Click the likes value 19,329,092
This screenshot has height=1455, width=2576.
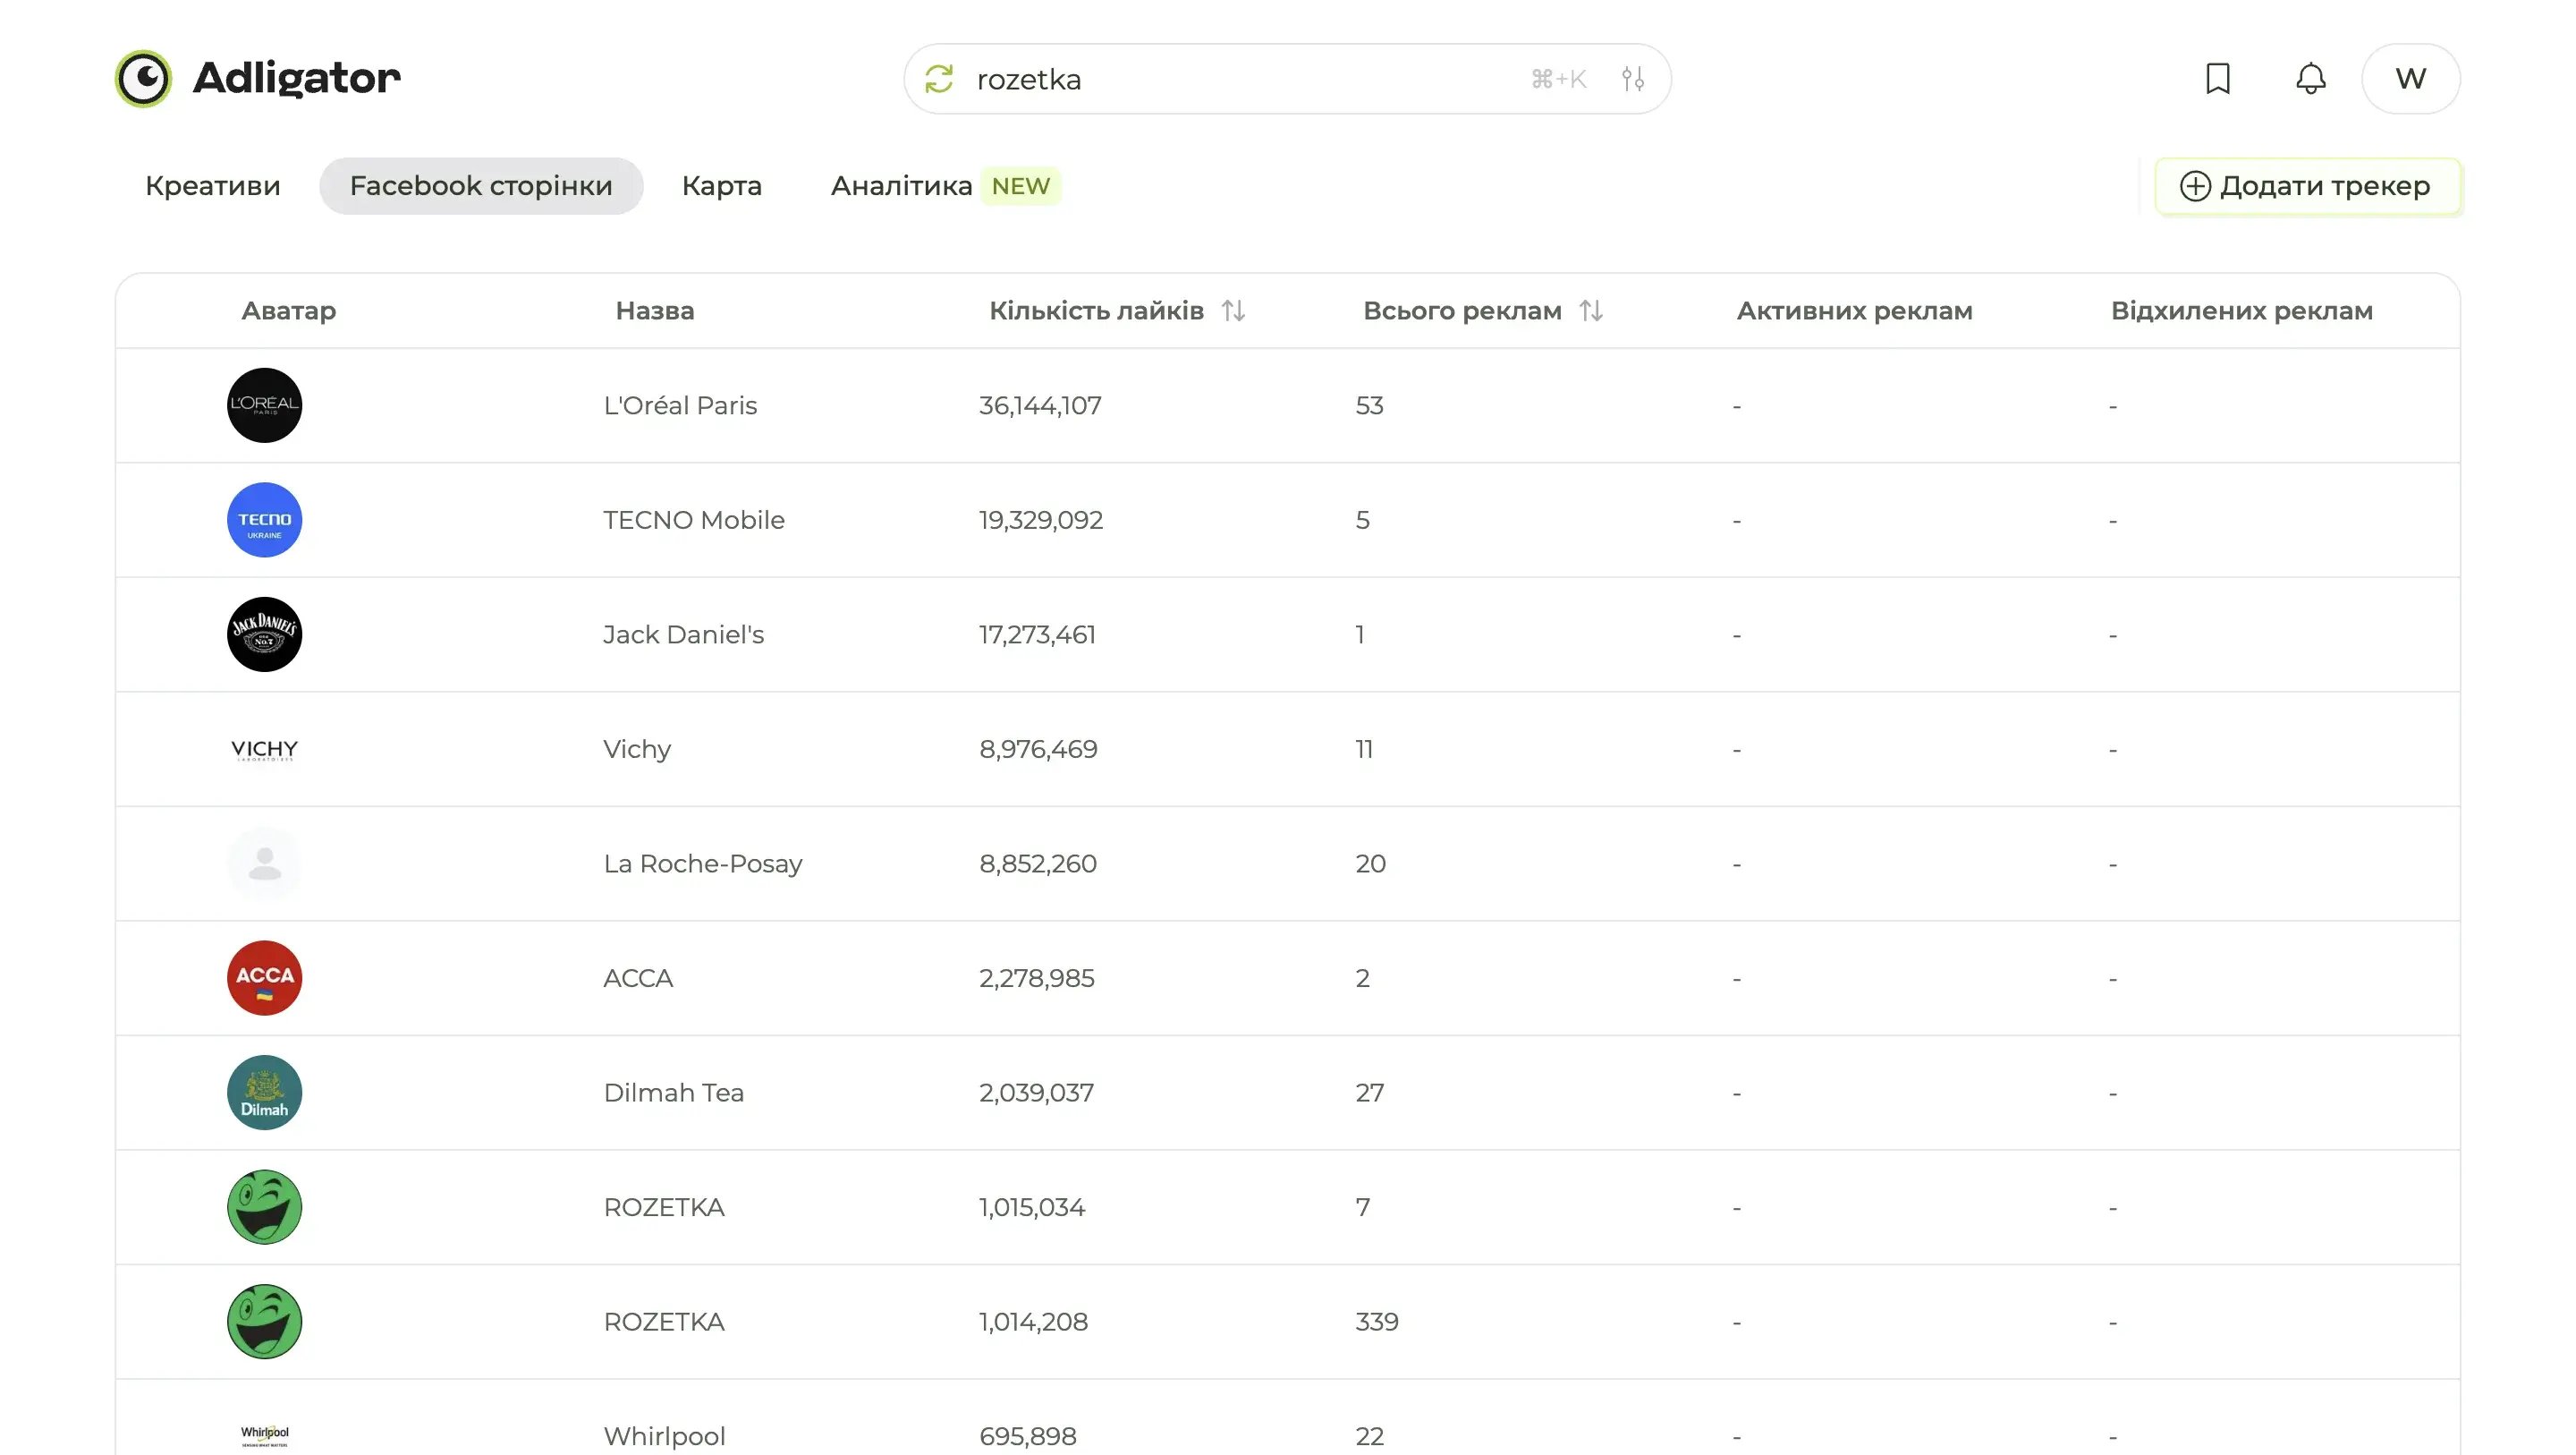coord(1041,519)
